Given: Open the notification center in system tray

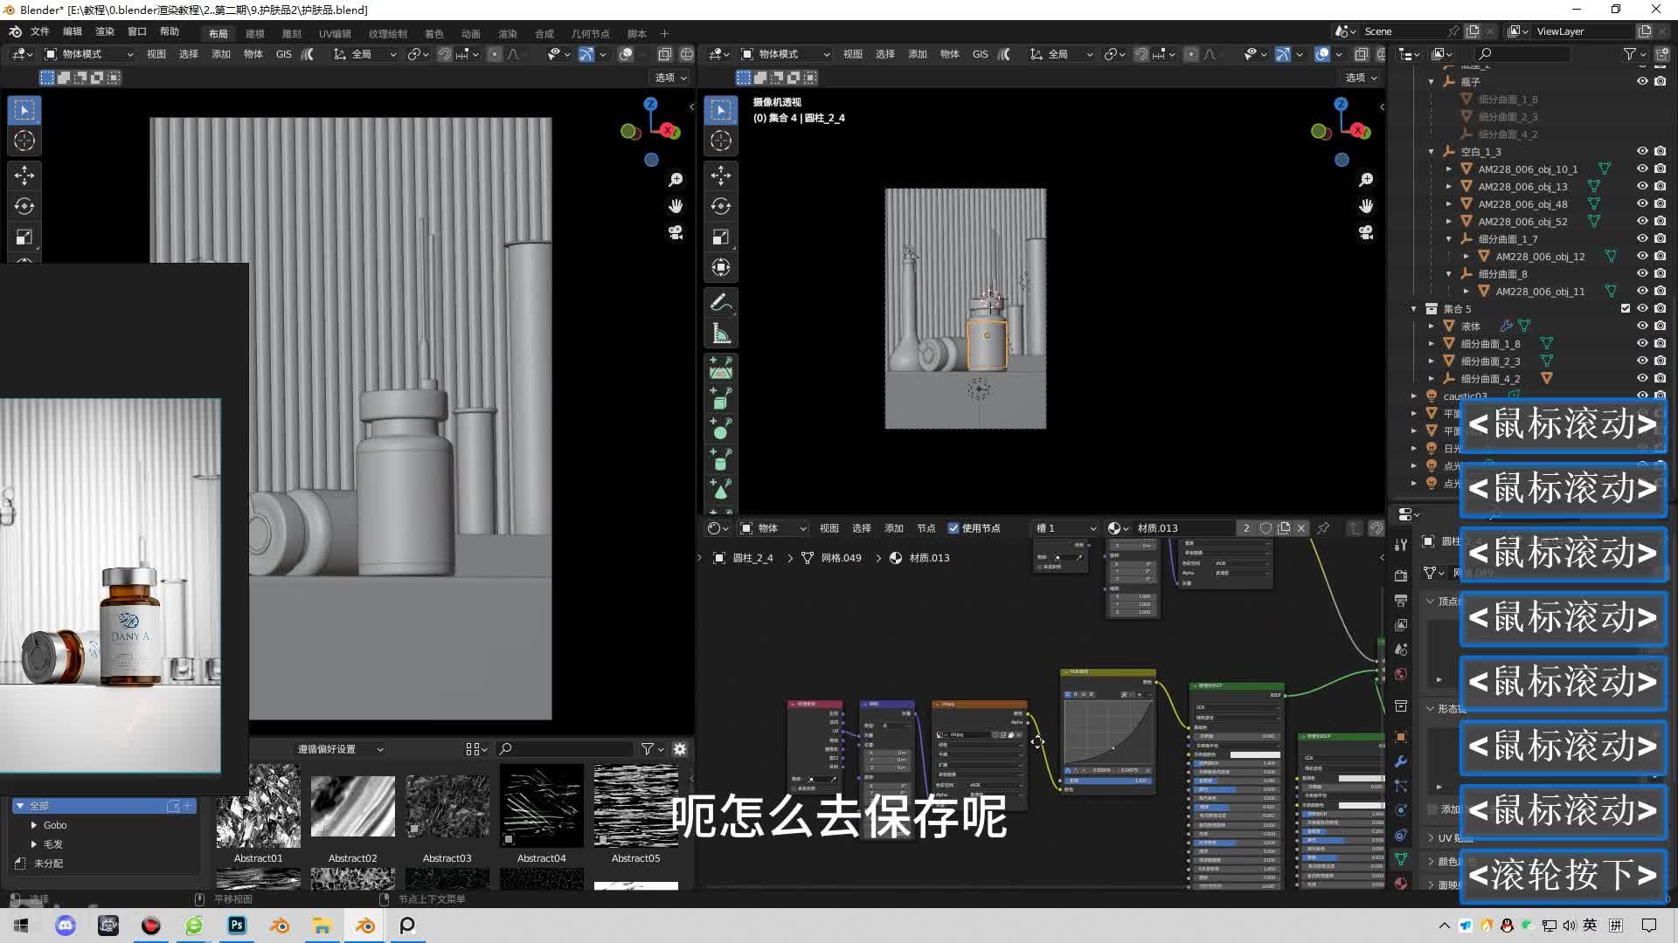Looking at the screenshot, I should 1649,926.
